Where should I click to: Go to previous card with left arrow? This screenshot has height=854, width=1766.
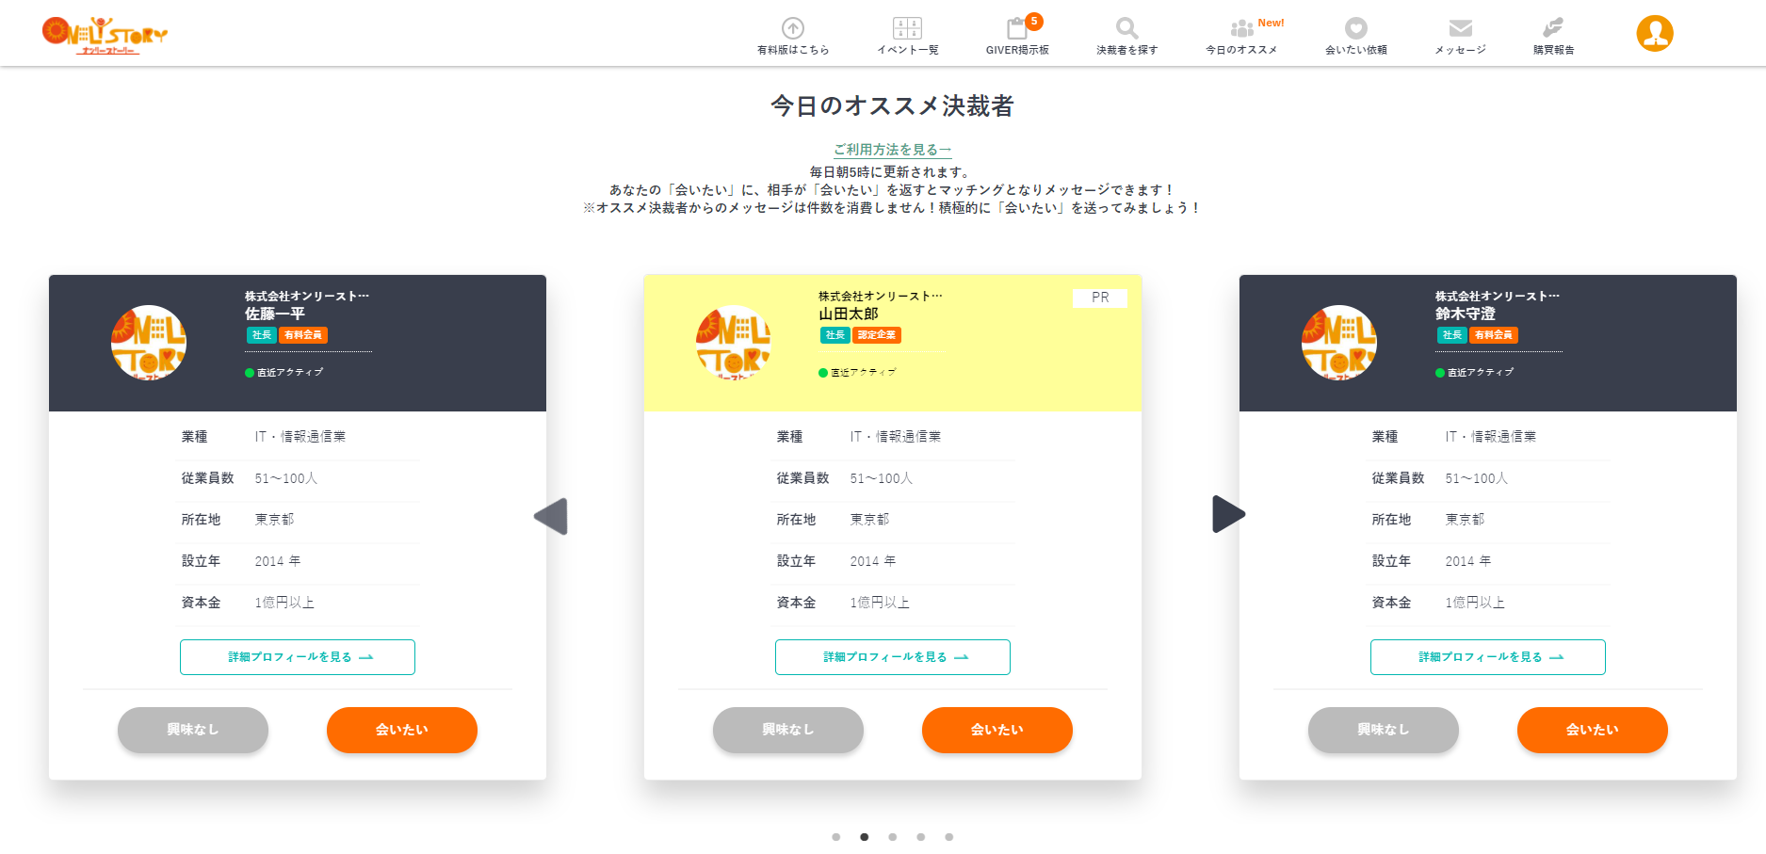coord(551,516)
